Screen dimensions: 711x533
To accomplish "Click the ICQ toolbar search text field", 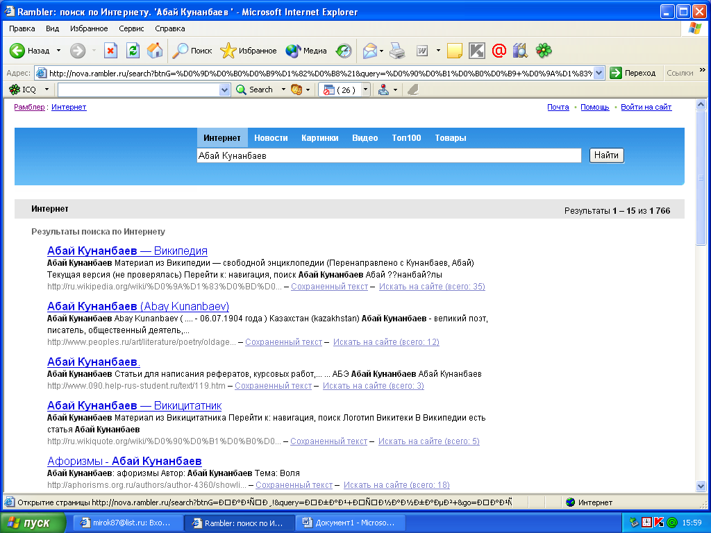I will coord(139,90).
